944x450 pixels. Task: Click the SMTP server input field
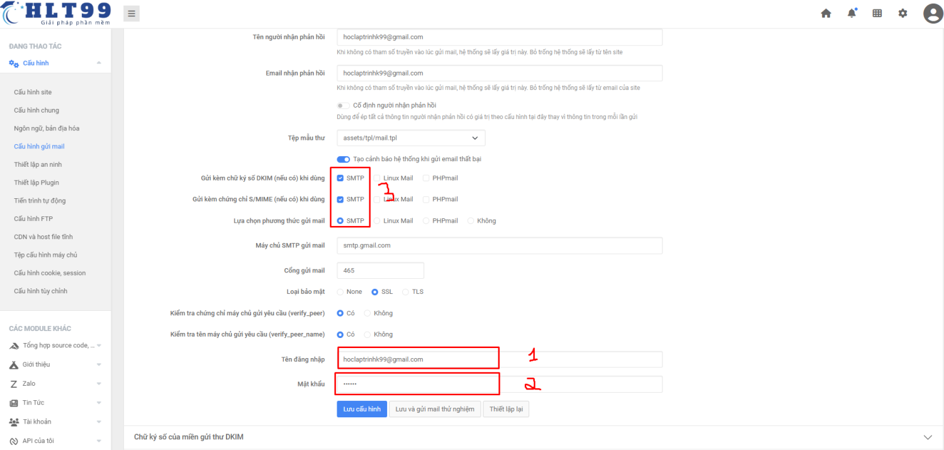[x=499, y=245]
